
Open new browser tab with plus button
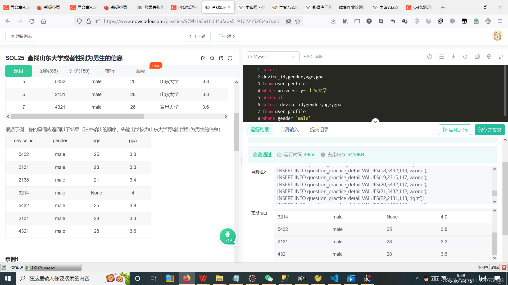[x=443, y=7]
